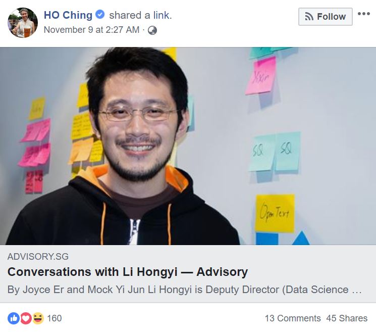
Task: Click the shared a link text
Action: pos(140,15)
